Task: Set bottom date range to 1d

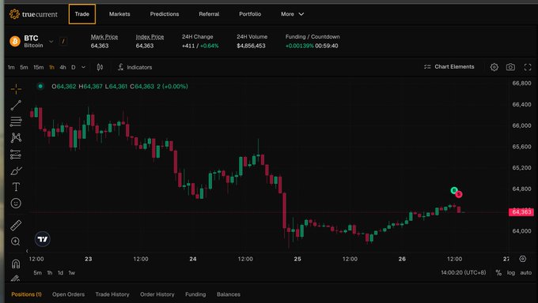Action: (60, 272)
